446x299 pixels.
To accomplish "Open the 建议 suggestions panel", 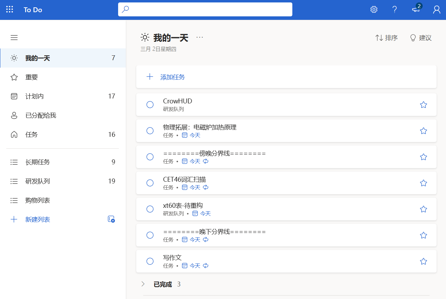I will [421, 38].
